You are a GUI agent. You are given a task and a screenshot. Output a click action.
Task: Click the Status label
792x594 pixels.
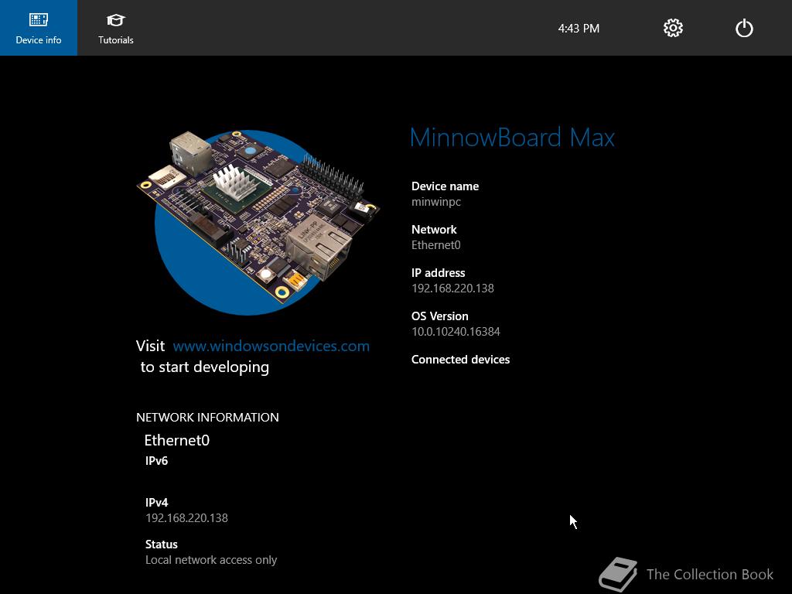tap(161, 544)
